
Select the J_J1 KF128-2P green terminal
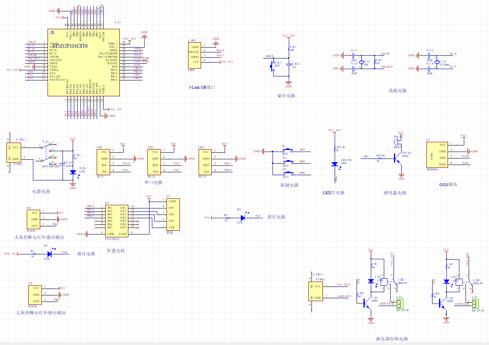400,303
